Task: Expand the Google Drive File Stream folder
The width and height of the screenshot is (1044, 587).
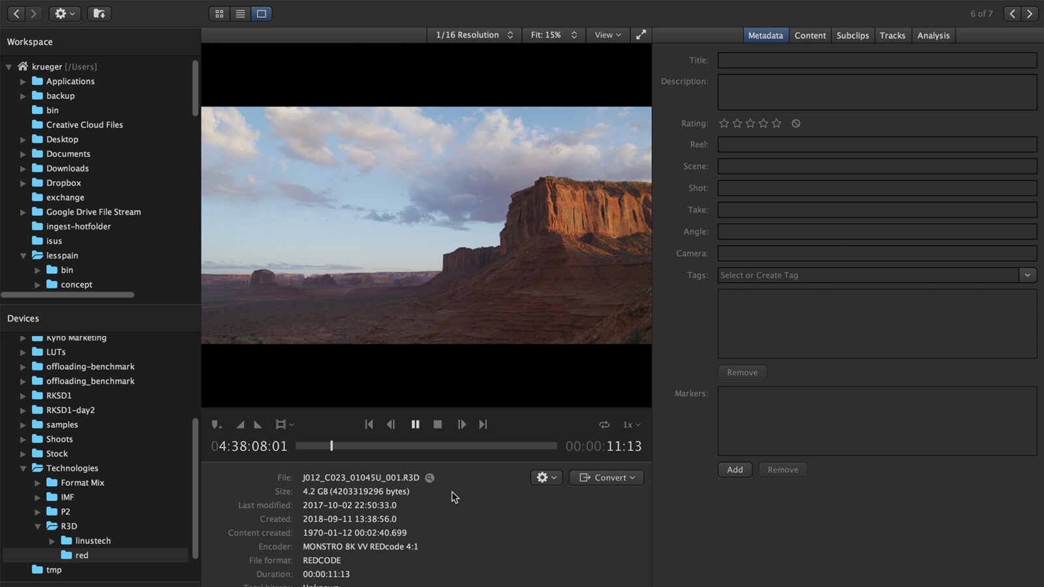Action: pyautogui.click(x=23, y=212)
